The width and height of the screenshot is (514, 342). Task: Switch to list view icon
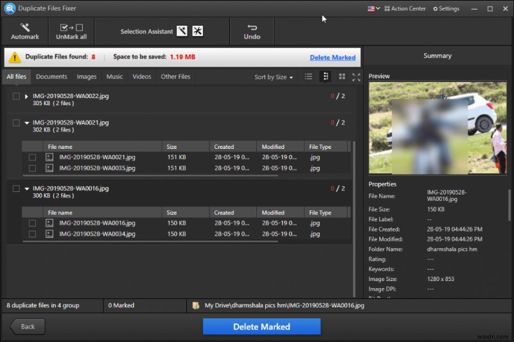tap(308, 77)
